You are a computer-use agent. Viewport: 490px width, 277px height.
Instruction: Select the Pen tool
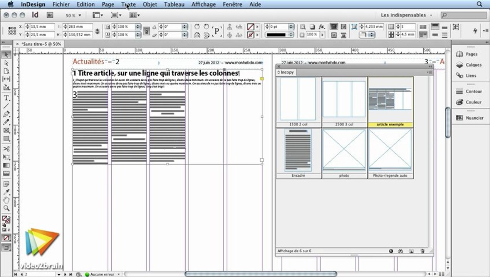tap(6, 114)
